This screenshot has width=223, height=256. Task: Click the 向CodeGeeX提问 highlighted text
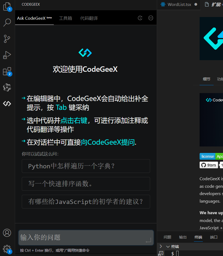108,142
